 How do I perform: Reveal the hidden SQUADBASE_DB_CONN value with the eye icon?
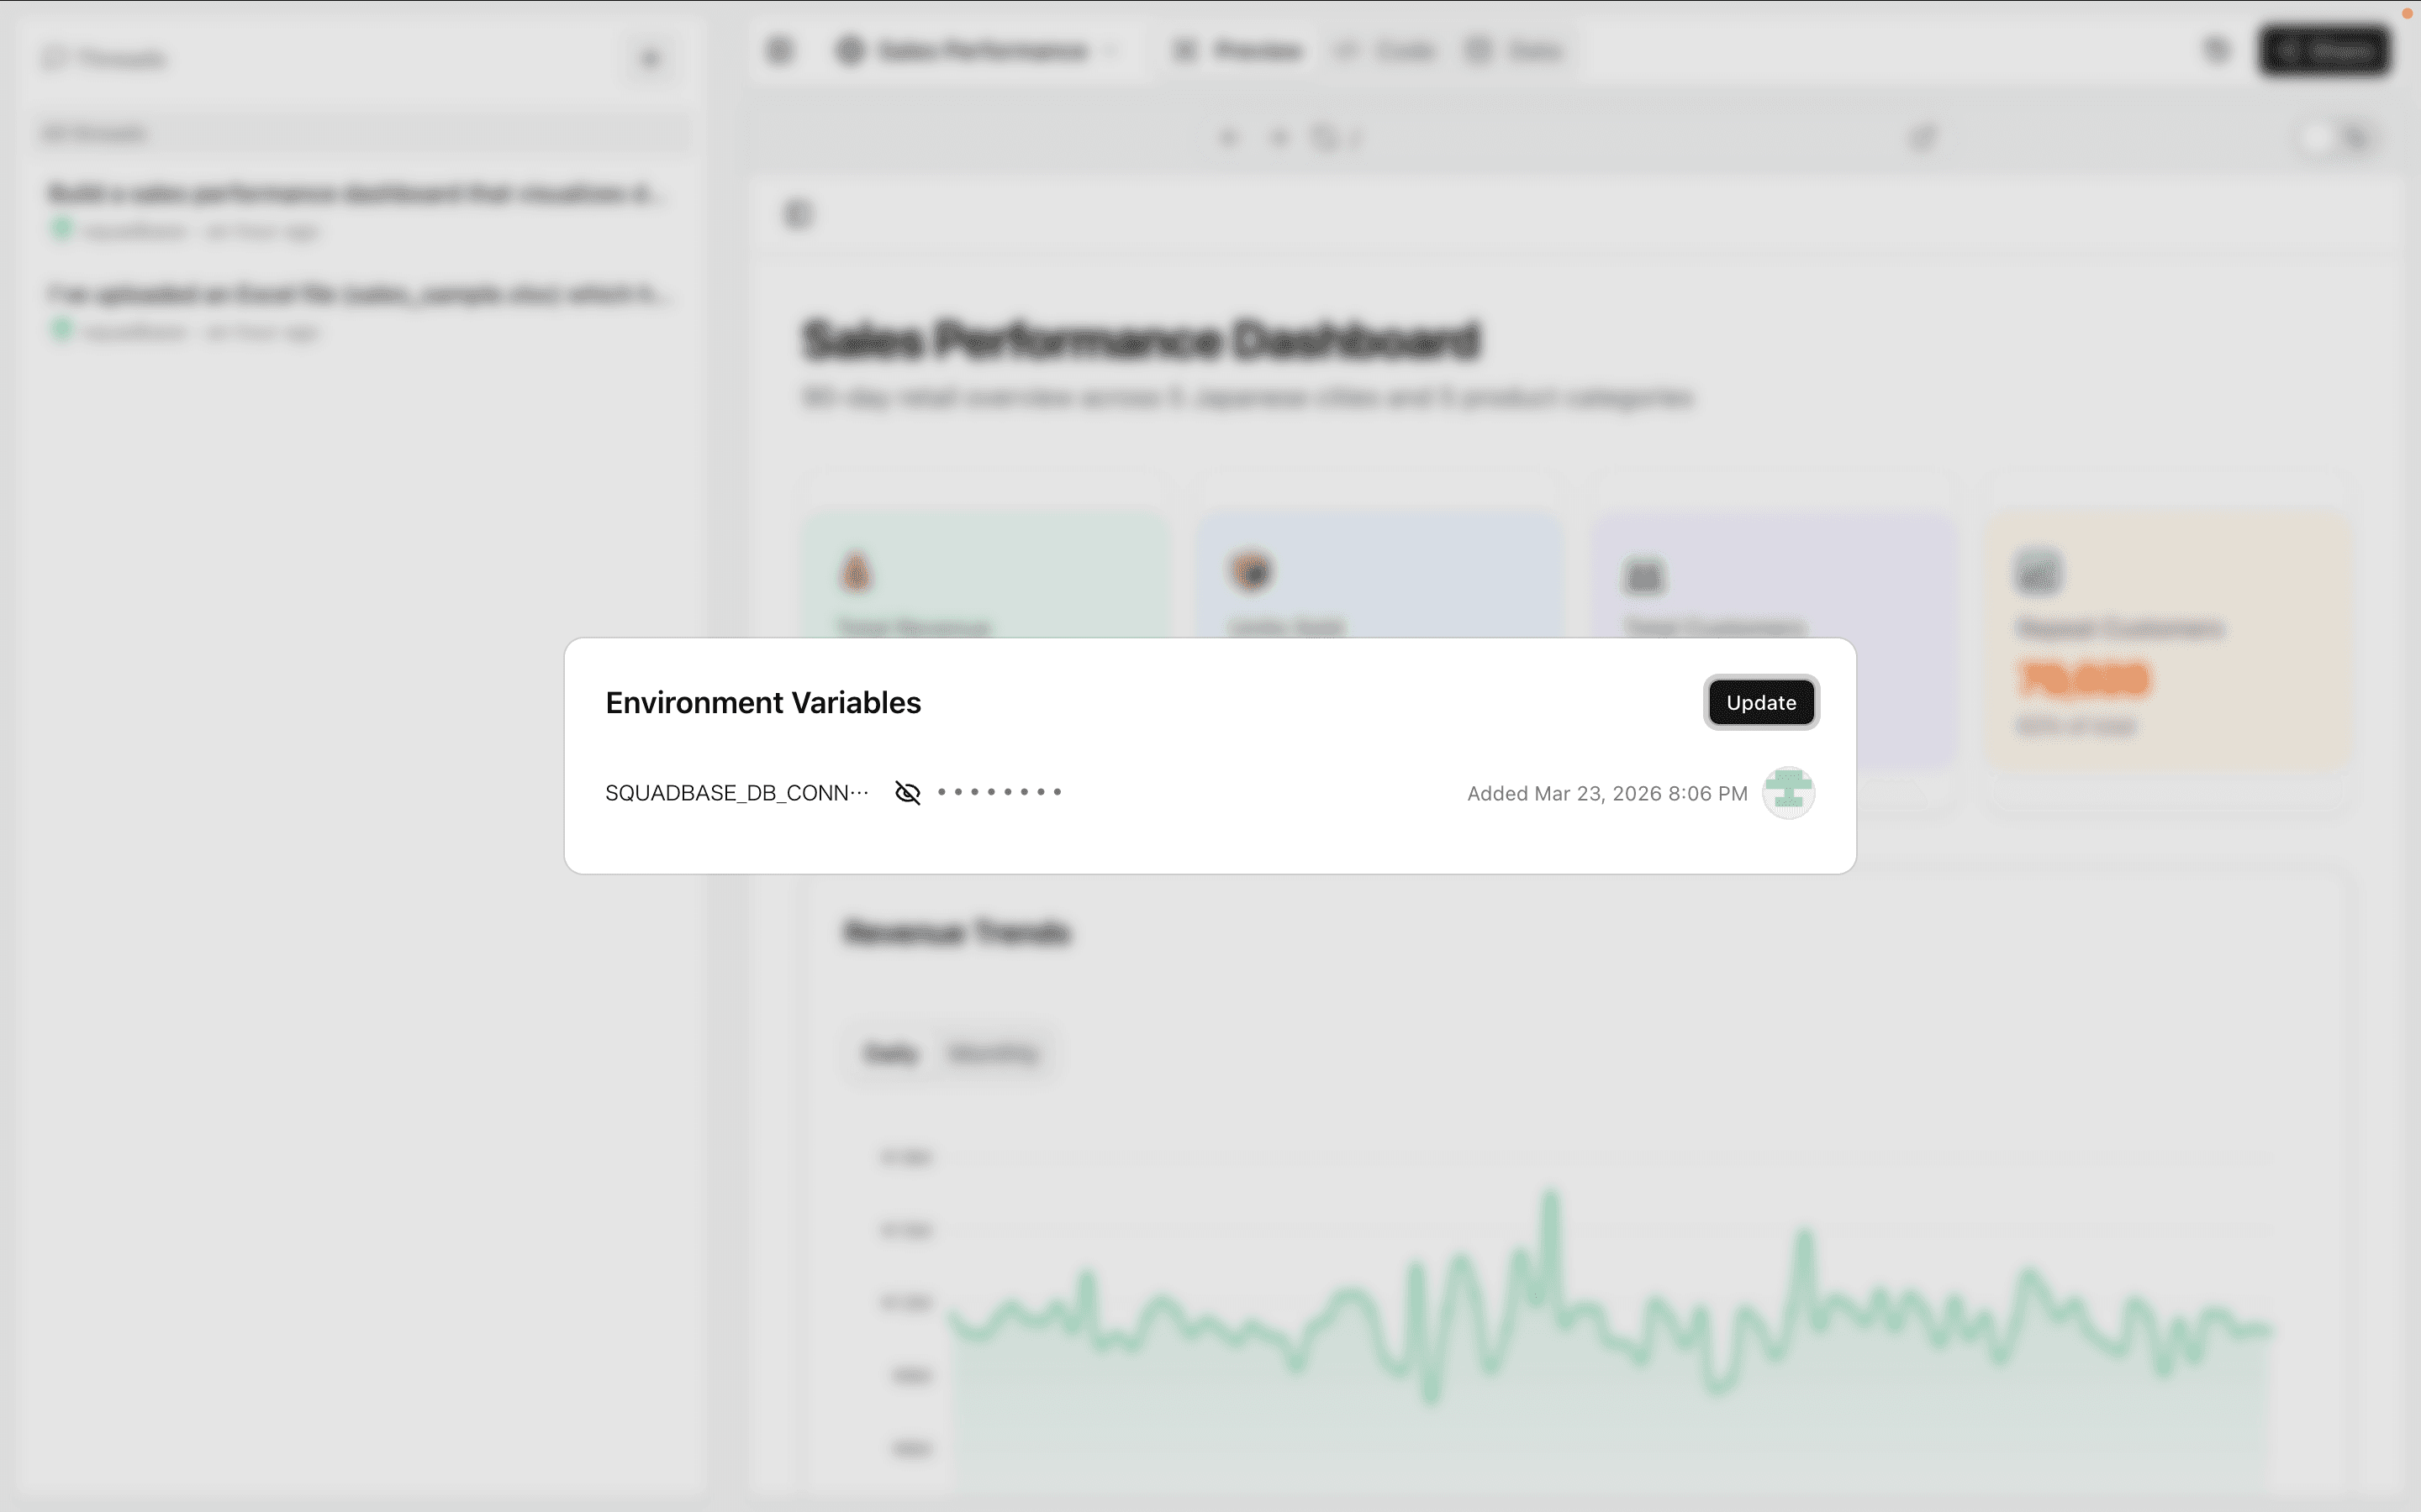(x=907, y=793)
